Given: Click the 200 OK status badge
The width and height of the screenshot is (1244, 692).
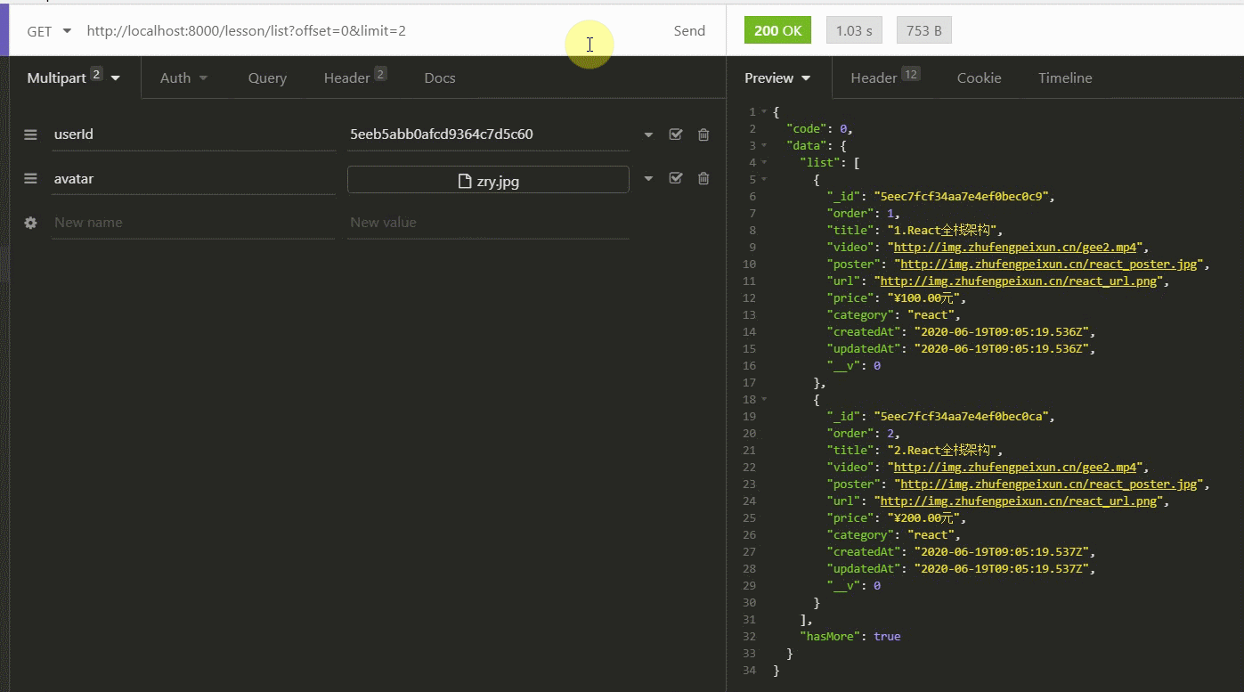Looking at the screenshot, I should [776, 29].
